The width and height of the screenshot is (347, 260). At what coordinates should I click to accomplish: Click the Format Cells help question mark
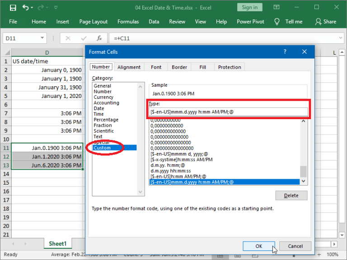click(x=285, y=52)
